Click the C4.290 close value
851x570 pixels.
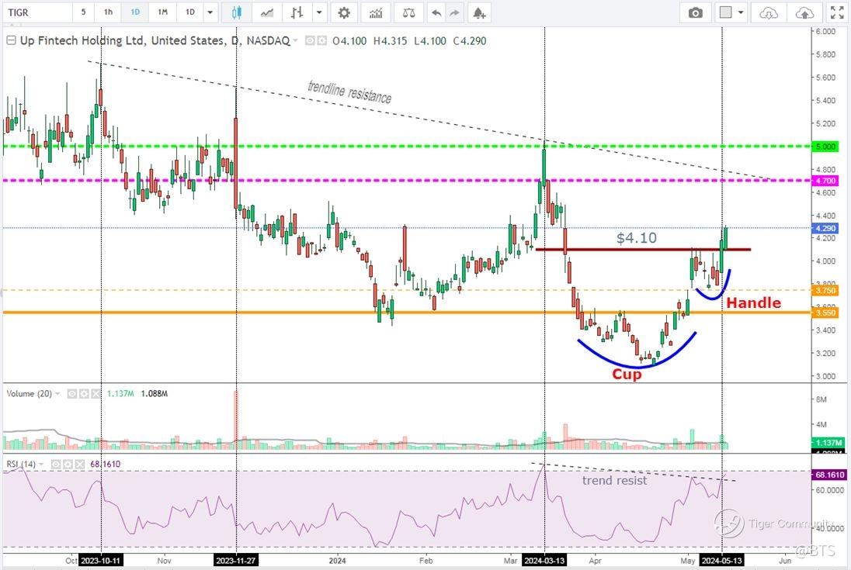coord(470,40)
